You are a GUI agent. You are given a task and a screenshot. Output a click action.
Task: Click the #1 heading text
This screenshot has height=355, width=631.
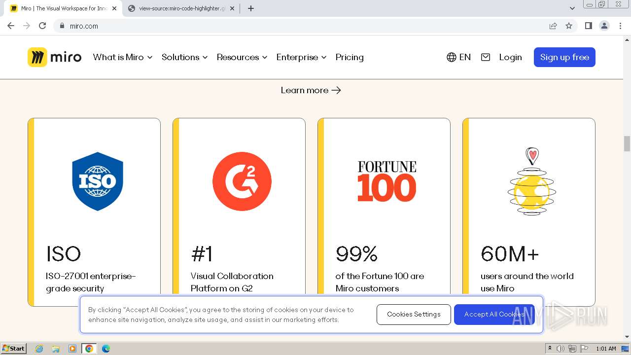coord(202,254)
